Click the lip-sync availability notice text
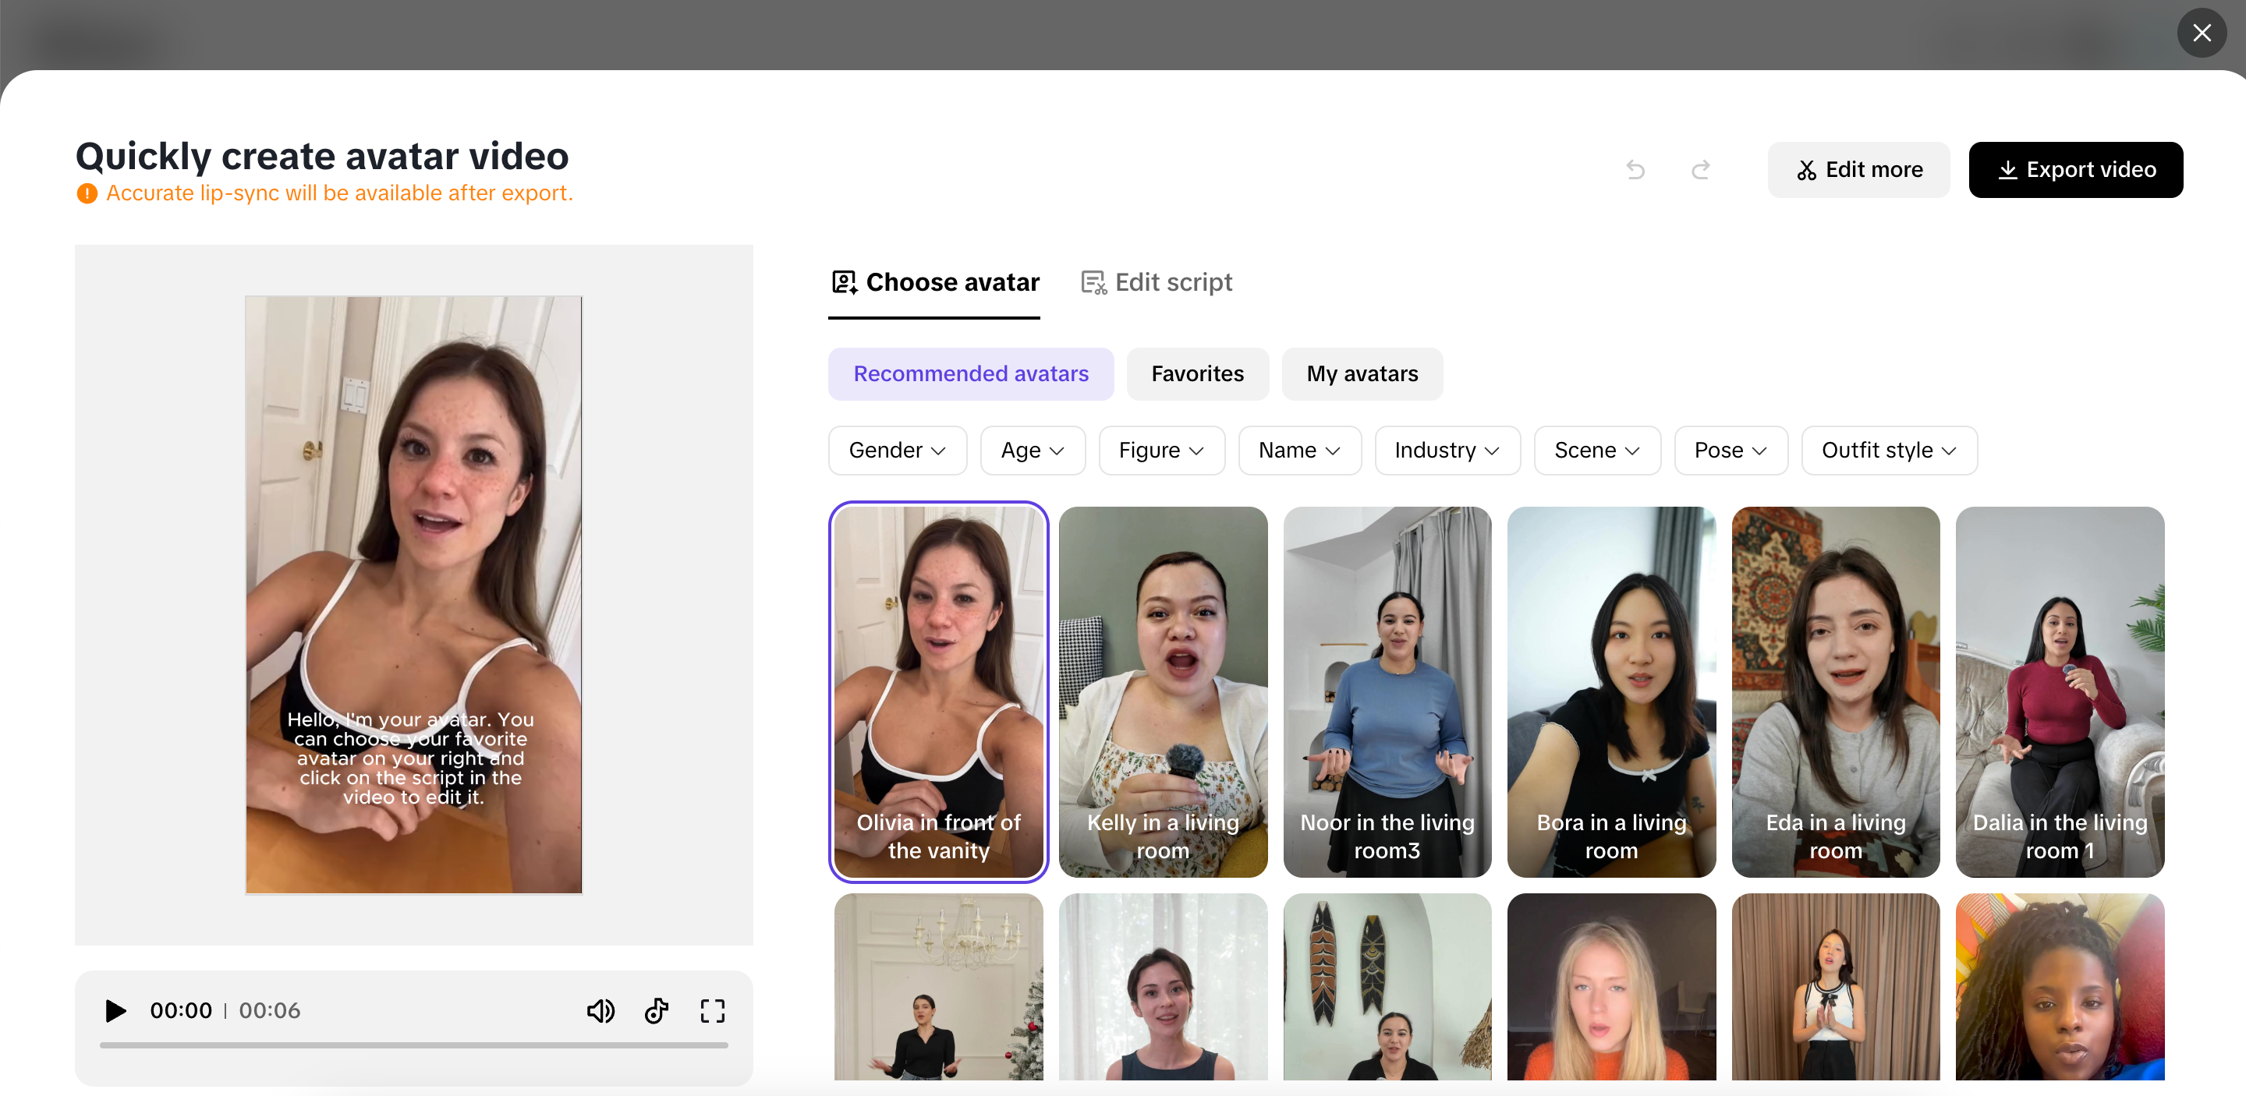The height and width of the screenshot is (1096, 2246). [x=339, y=193]
